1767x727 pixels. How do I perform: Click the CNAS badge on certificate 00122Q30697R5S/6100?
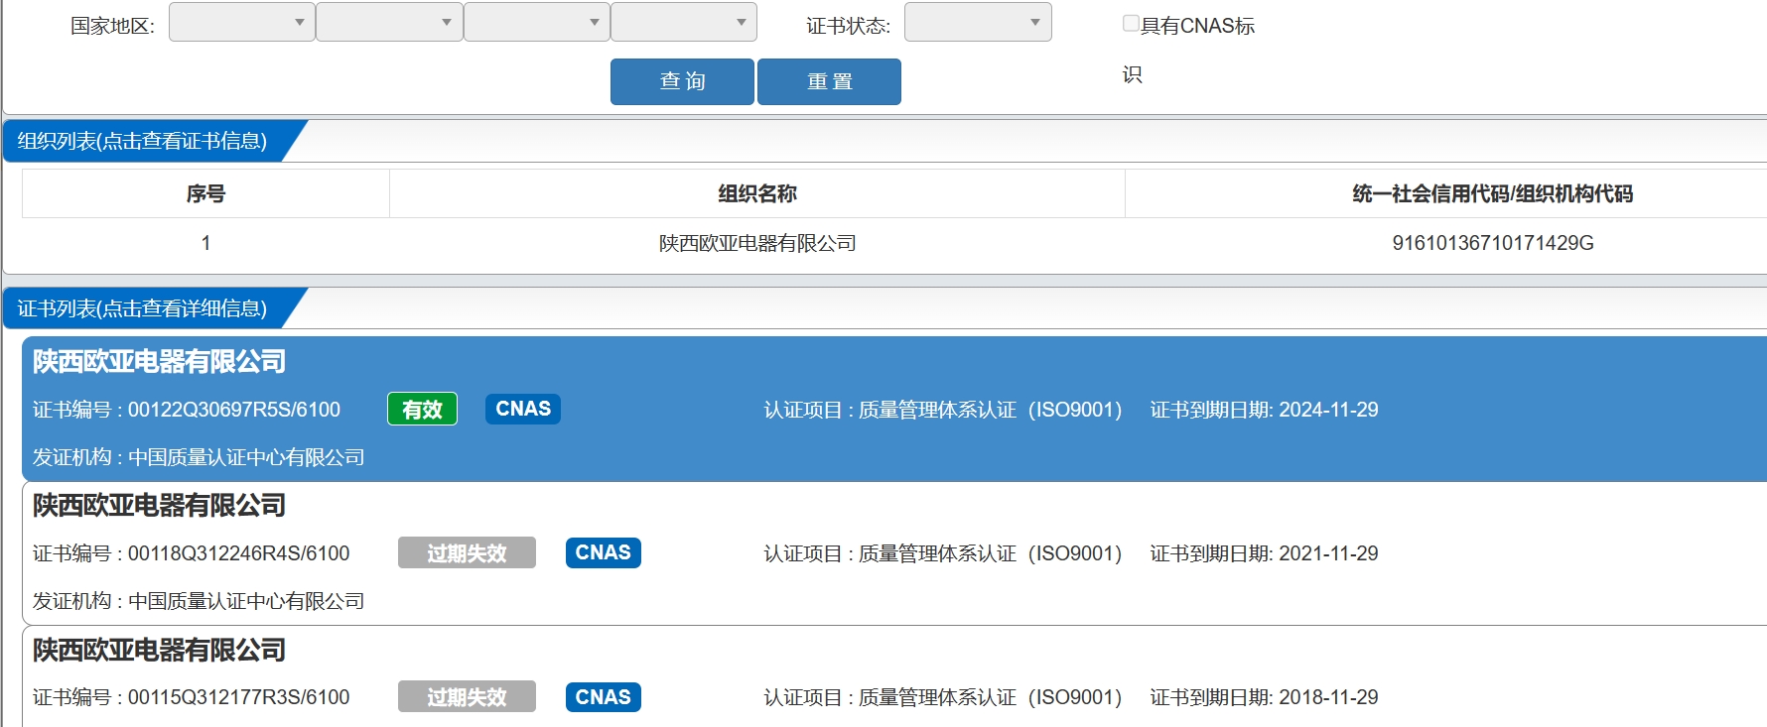point(523,409)
